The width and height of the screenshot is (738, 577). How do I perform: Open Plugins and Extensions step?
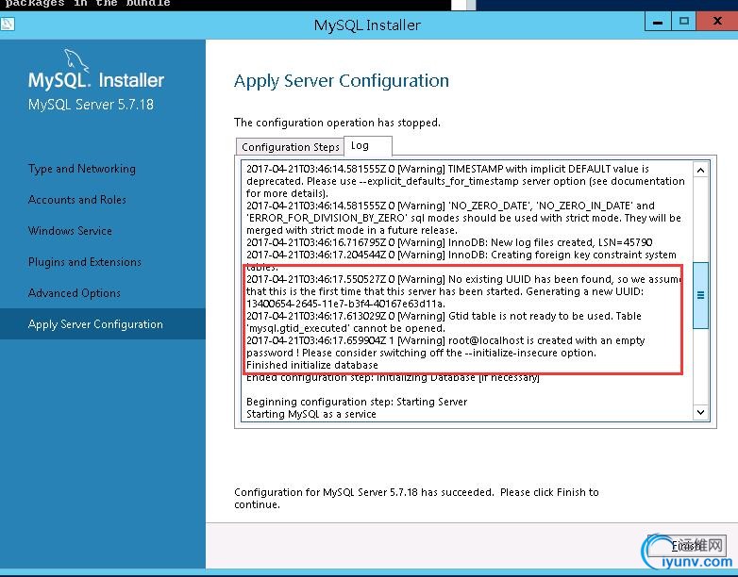click(85, 261)
